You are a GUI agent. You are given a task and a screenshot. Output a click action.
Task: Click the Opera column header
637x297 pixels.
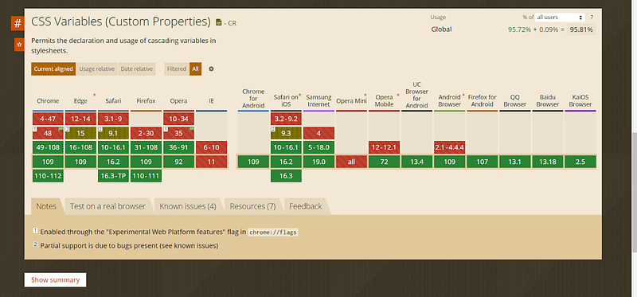178,101
